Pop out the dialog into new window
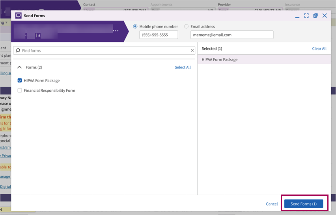Viewport: 336px width, 215px height. pyautogui.click(x=315, y=16)
